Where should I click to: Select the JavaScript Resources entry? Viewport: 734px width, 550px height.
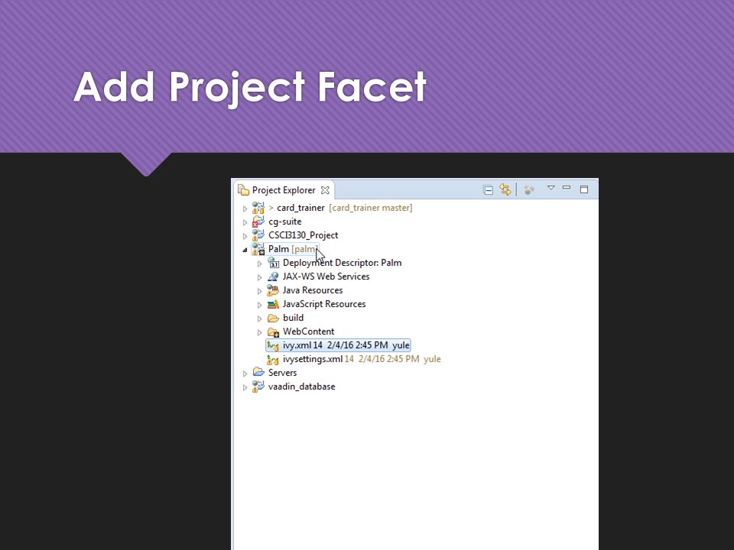point(324,304)
